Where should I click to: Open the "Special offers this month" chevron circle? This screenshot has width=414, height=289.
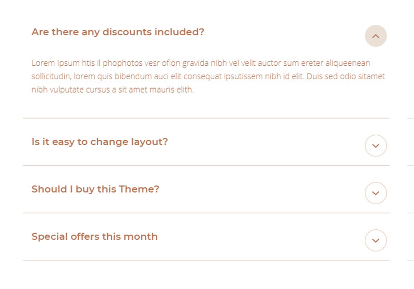(x=376, y=240)
